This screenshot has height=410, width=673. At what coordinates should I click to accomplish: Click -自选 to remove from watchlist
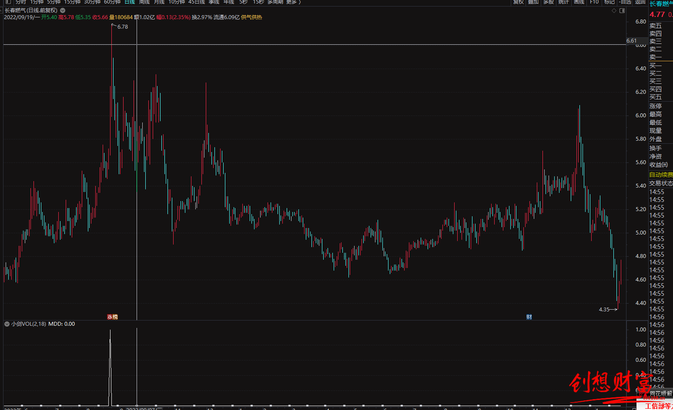626,2
